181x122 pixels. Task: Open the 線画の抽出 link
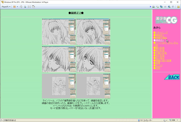[160, 38]
